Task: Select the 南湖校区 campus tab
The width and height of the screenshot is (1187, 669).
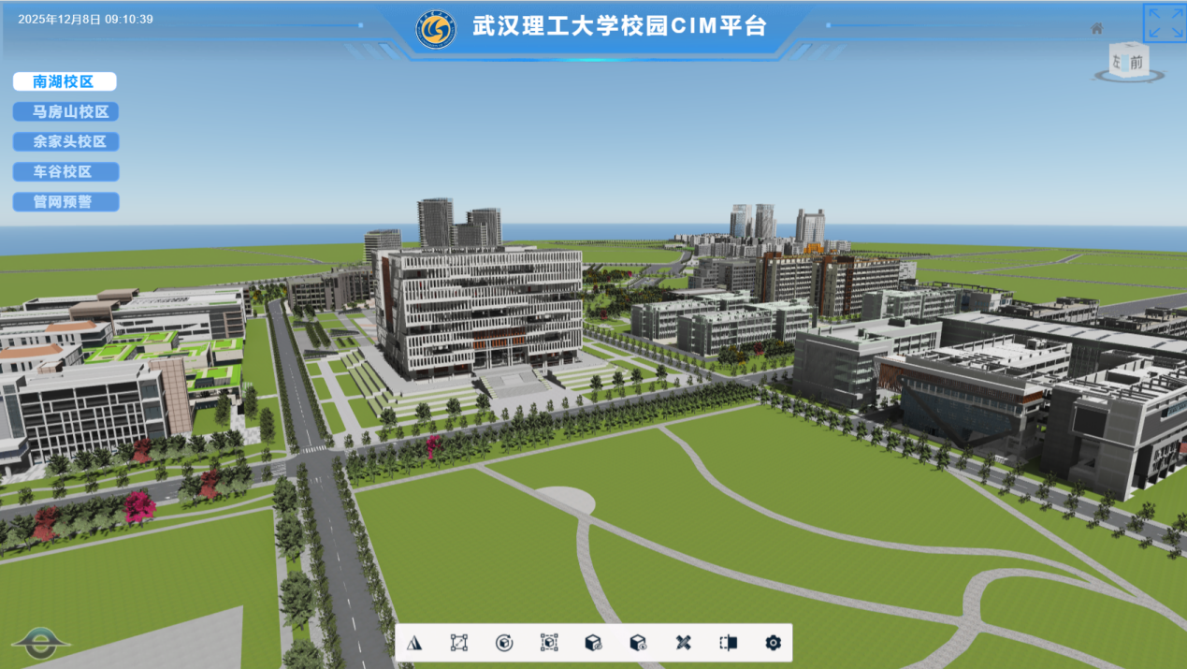Action: pyautogui.click(x=65, y=81)
